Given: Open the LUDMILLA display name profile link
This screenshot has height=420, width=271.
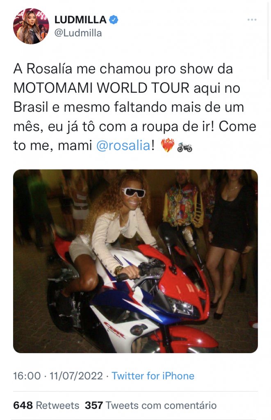Looking at the screenshot, I should 80,20.
